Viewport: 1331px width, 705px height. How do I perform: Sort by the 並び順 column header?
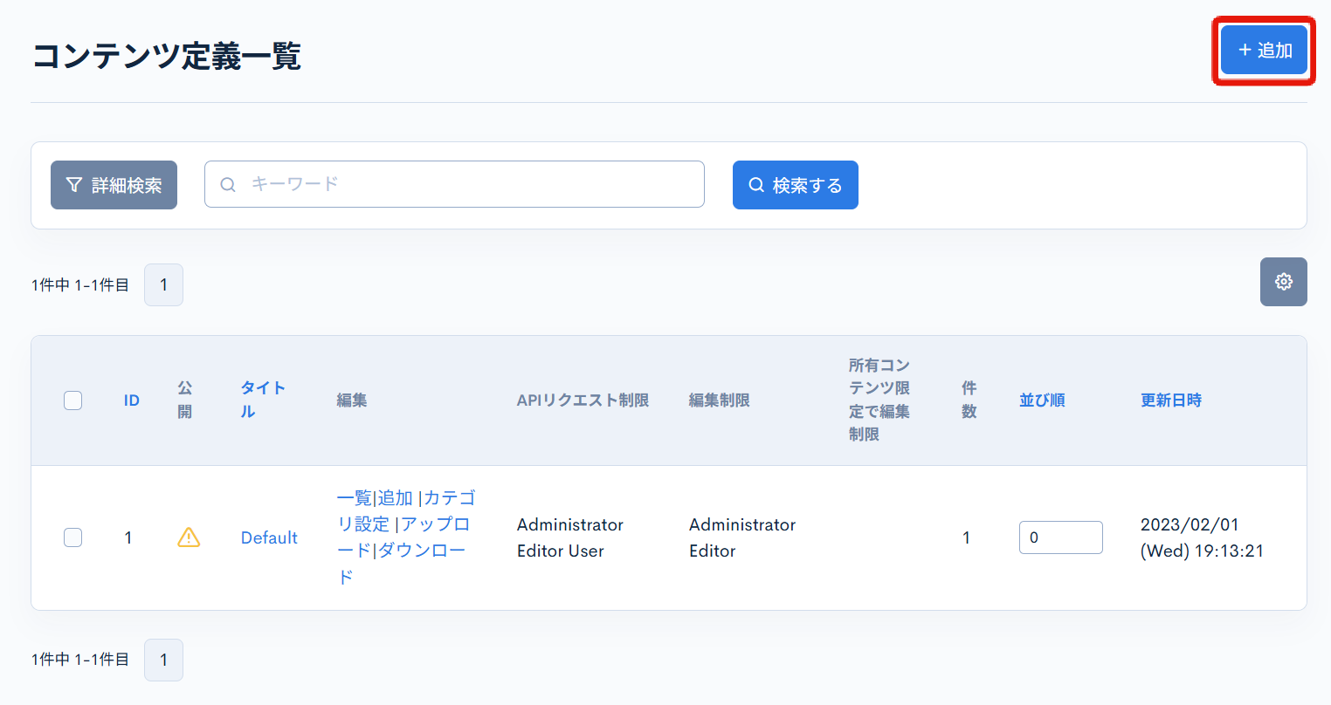click(x=1042, y=400)
